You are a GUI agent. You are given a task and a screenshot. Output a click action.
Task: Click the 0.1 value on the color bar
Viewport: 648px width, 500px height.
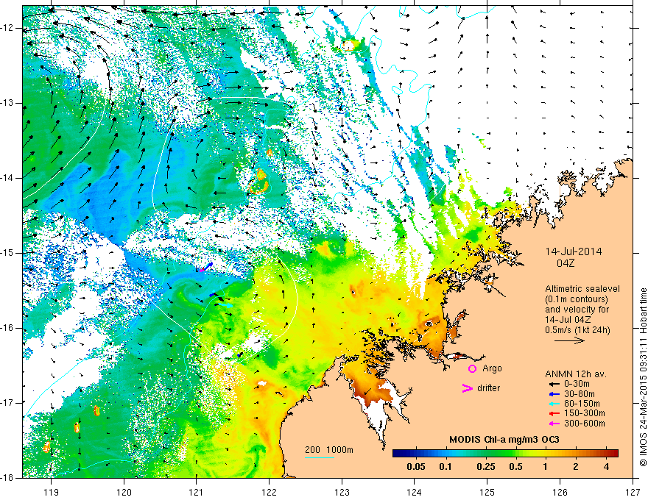click(445, 467)
